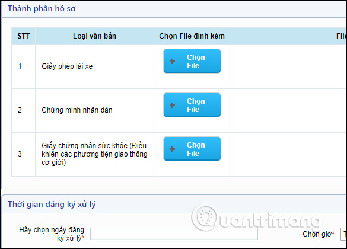The image size is (347, 249).
Task: Open the Chọn giờ dropdown
Action: click(x=343, y=234)
